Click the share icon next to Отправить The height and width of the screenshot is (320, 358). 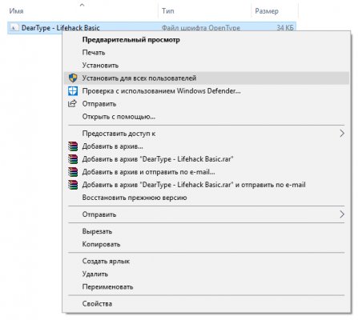[72, 103]
